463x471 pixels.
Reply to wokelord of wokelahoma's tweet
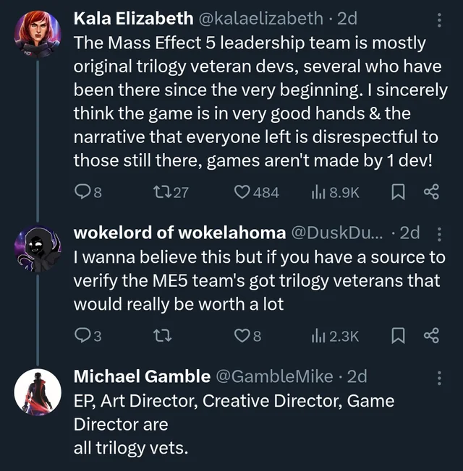(83, 335)
